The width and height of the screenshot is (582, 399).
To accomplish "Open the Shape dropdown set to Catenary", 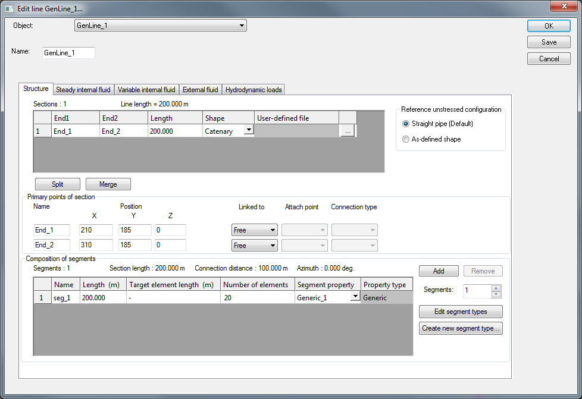I will pos(249,130).
